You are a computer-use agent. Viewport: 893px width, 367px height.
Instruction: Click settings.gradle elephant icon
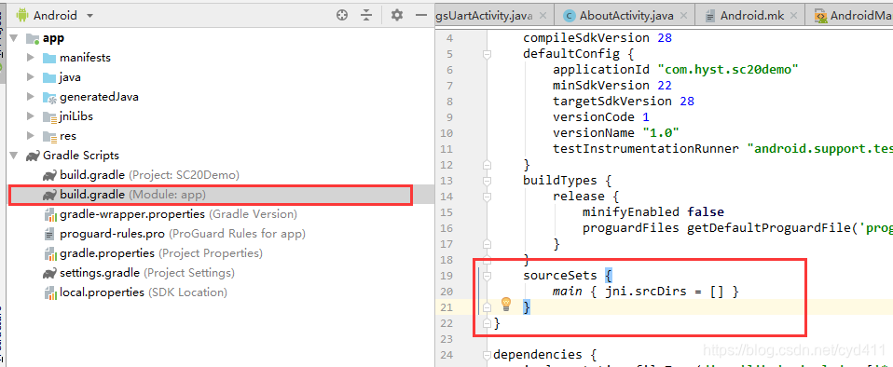(x=49, y=273)
